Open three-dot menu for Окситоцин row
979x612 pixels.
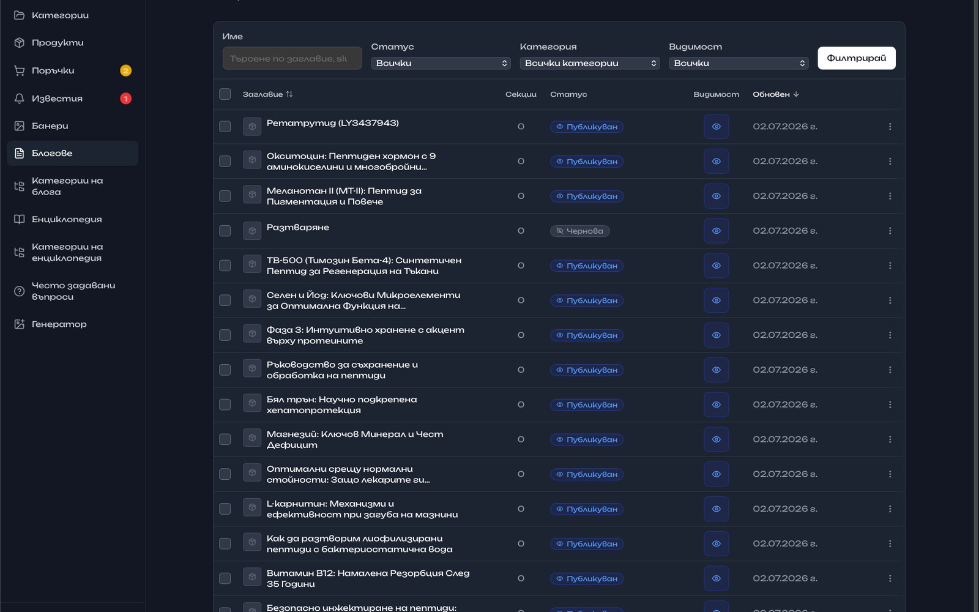coord(890,162)
